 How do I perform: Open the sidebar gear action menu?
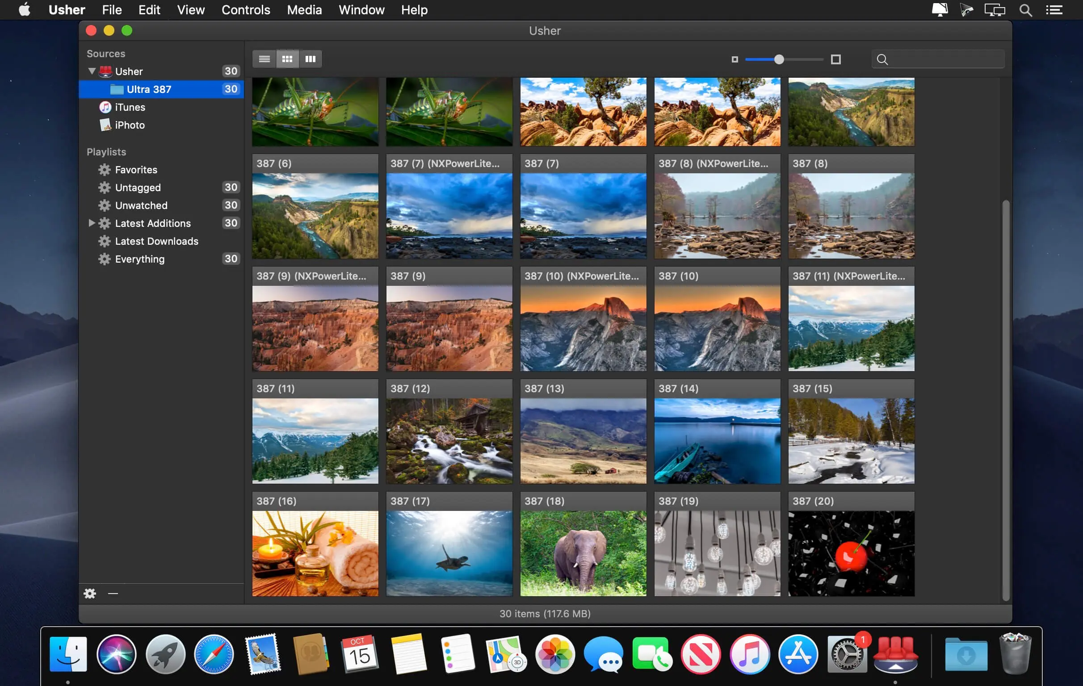90,594
